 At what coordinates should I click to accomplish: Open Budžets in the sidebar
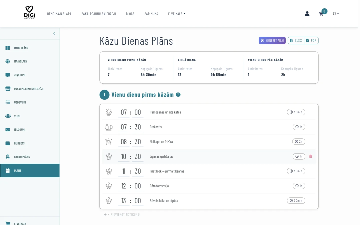coord(19,143)
